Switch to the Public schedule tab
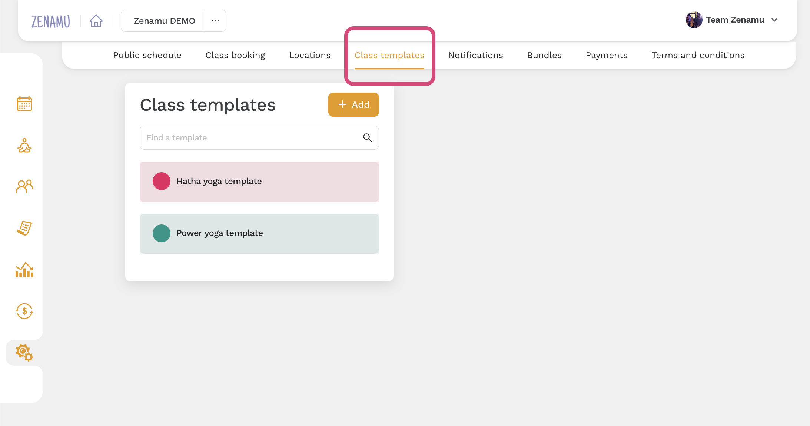The image size is (810, 426). pos(147,55)
